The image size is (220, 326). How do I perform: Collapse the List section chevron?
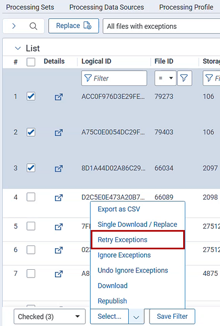[x=18, y=48]
